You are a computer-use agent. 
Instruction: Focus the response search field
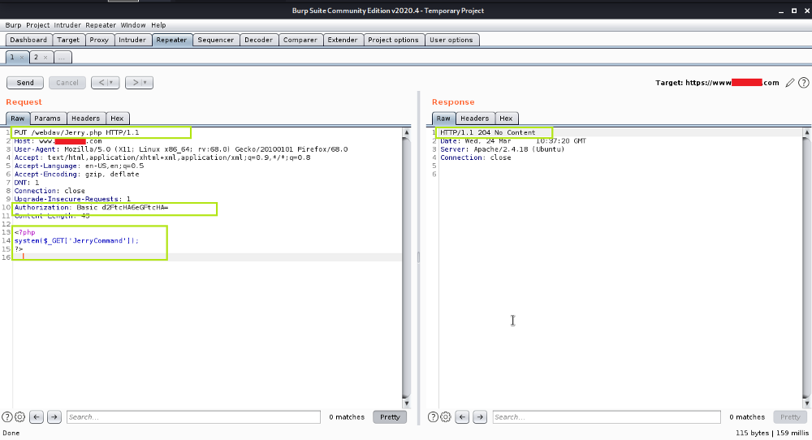pos(607,416)
